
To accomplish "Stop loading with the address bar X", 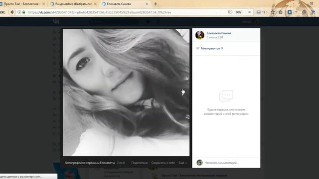I will click(x=249, y=12).
